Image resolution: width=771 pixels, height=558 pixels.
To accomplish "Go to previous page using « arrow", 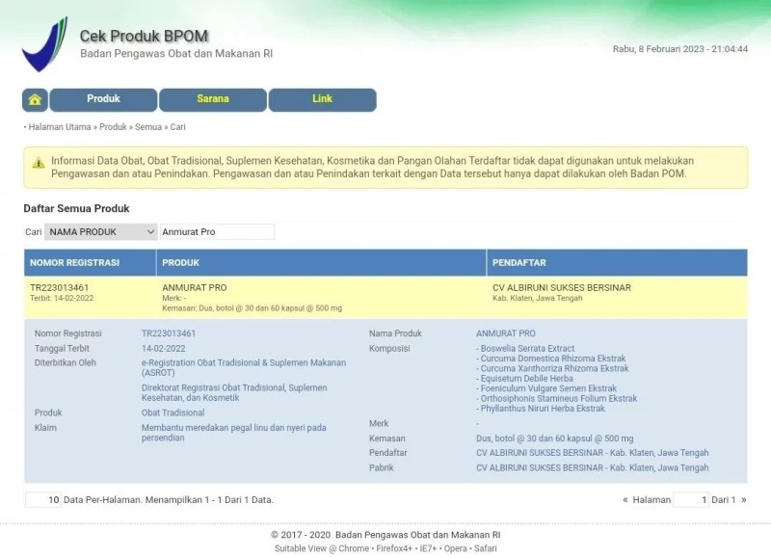I will click(x=625, y=500).
